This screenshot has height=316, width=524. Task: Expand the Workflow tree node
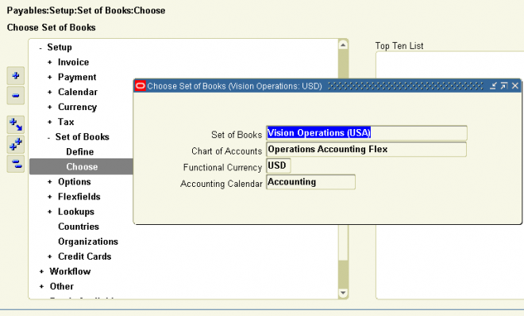(41, 272)
